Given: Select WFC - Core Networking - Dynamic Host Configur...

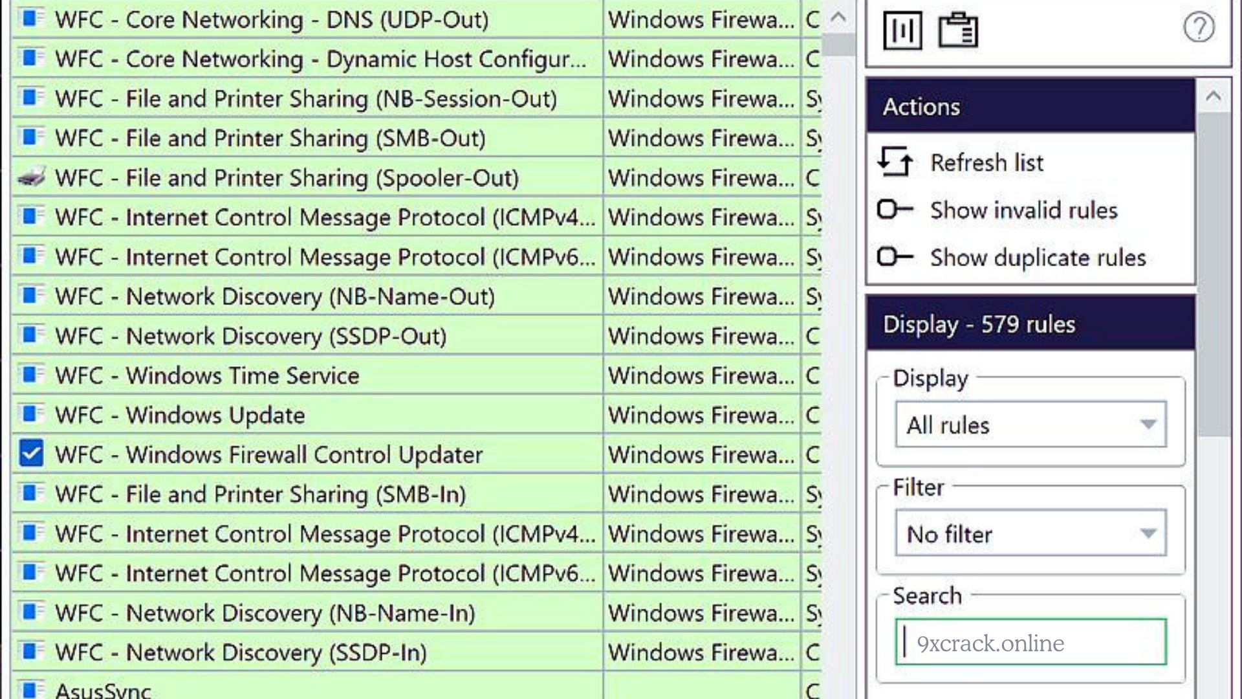Looking at the screenshot, I should click(x=320, y=59).
